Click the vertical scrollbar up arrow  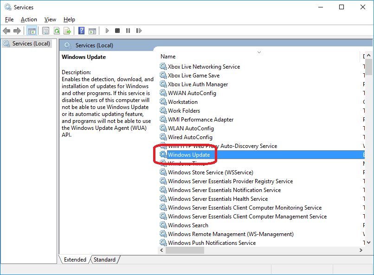click(x=368, y=55)
